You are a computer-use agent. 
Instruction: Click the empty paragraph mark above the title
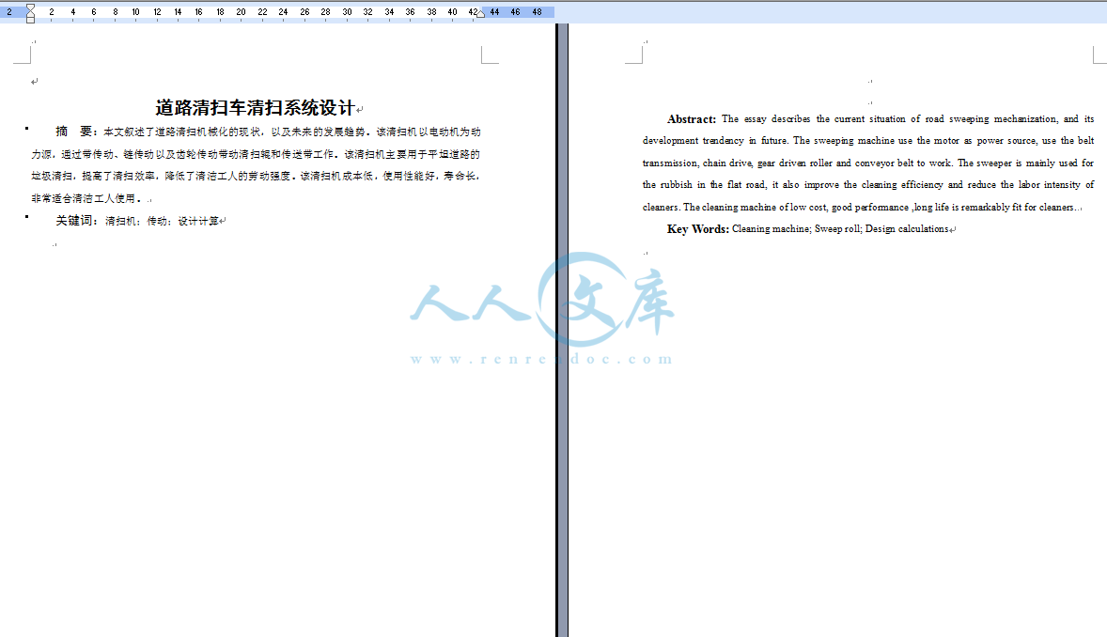click(34, 82)
